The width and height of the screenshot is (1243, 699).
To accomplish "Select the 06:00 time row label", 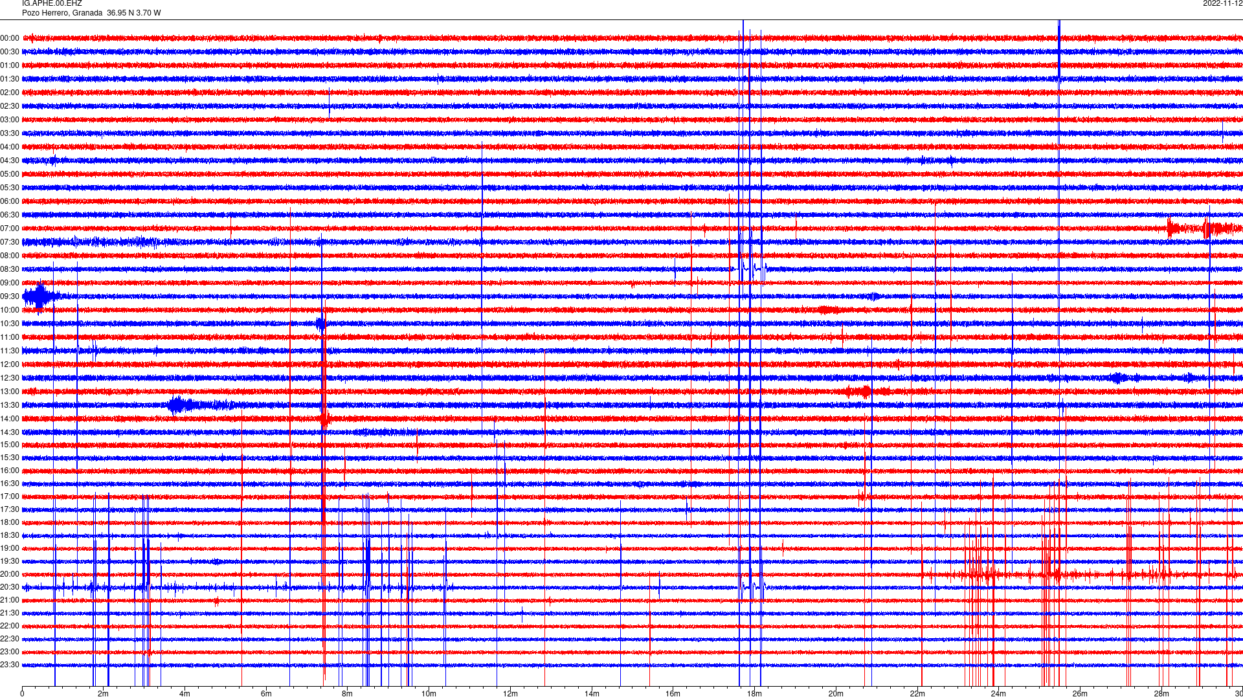I will pyautogui.click(x=10, y=201).
